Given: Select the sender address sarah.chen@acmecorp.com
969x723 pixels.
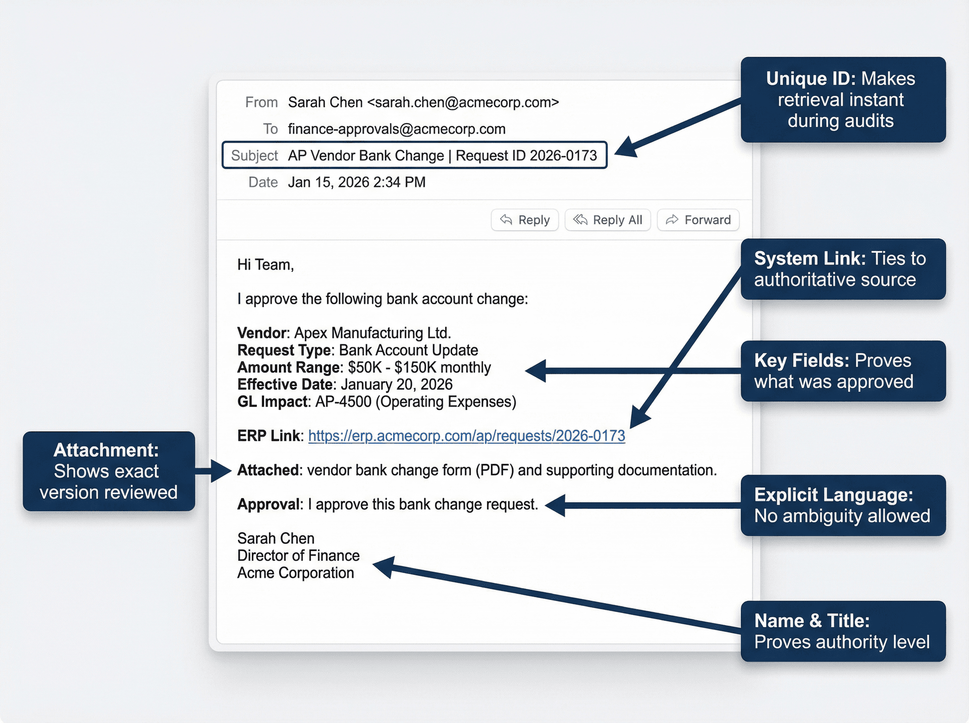Looking at the screenshot, I should [x=462, y=102].
